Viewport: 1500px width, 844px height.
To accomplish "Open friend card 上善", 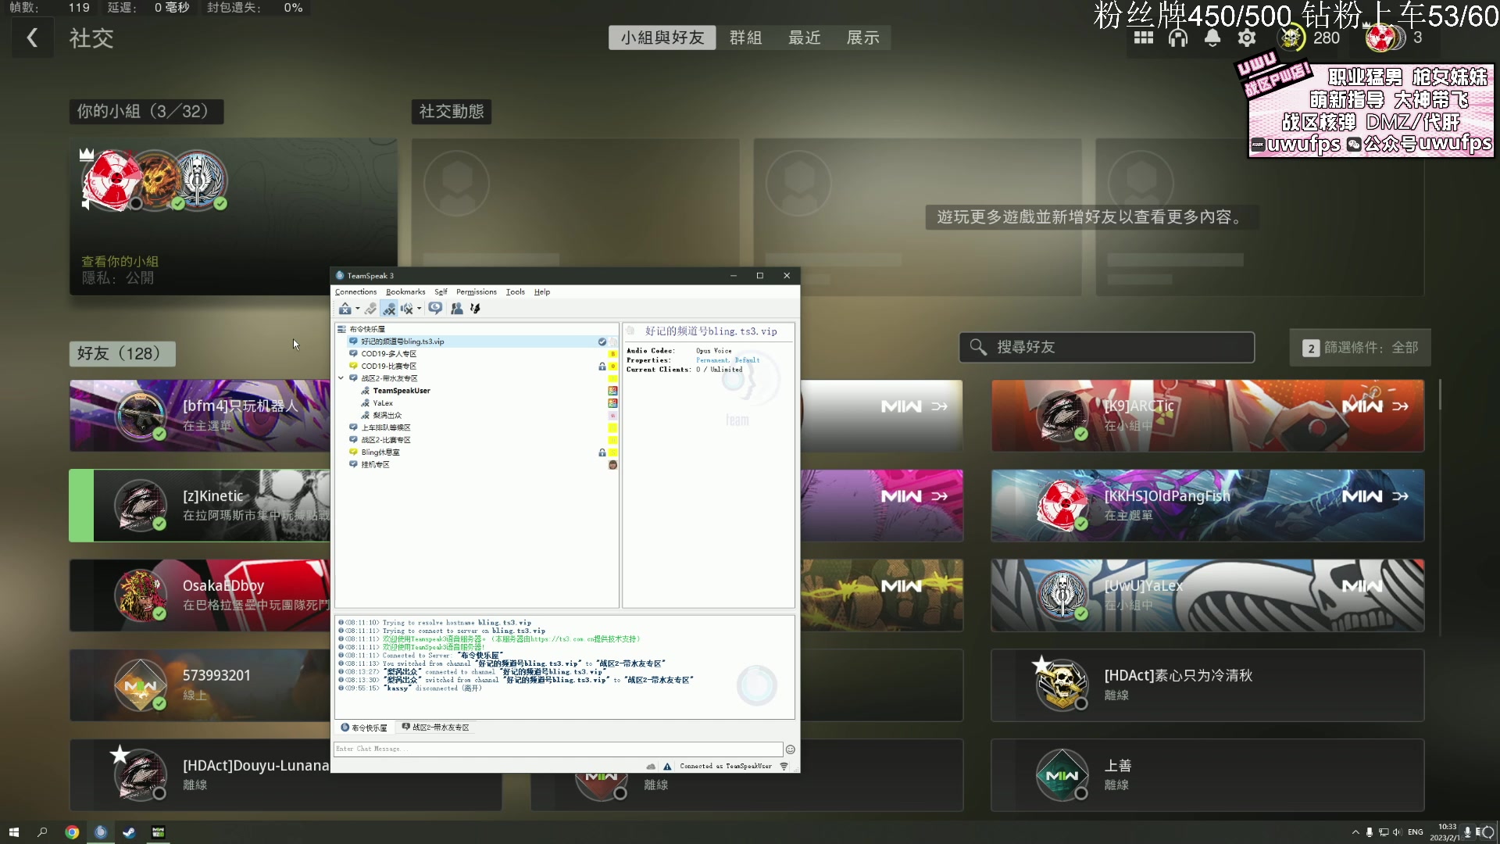I will [x=1207, y=775].
